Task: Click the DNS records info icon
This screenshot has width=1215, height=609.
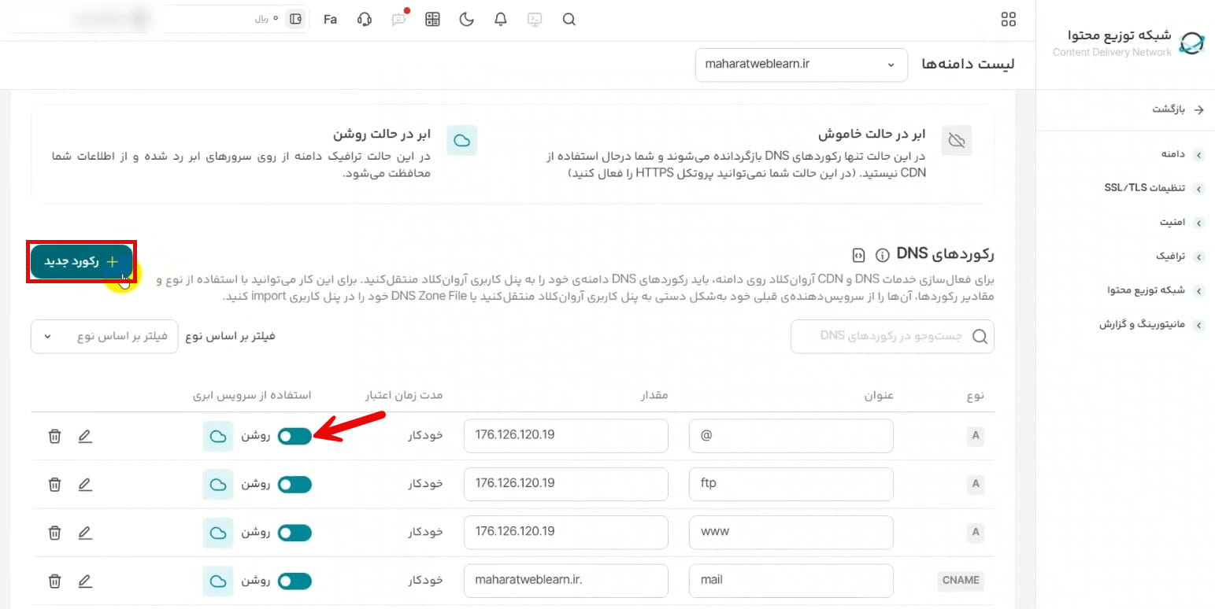Action: 883,255
